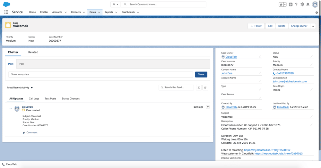This screenshot has width=321, height=168.
Task: Refresh the Chatter feed
Action: 205,88
